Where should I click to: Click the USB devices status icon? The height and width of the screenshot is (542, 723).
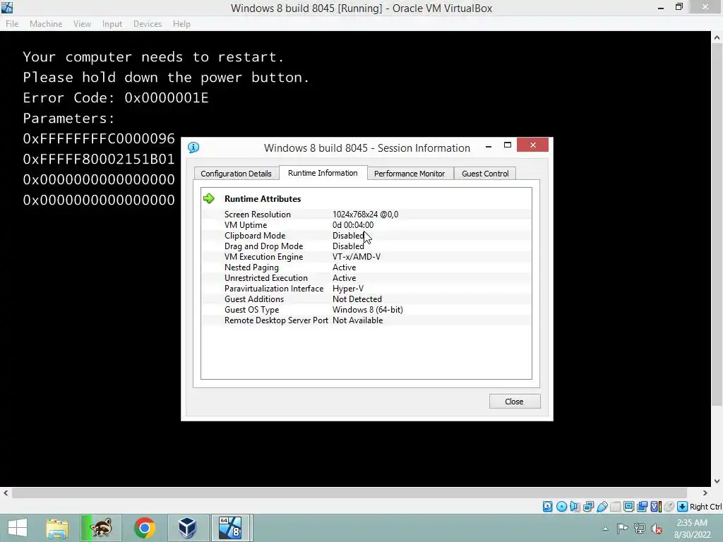click(602, 507)
